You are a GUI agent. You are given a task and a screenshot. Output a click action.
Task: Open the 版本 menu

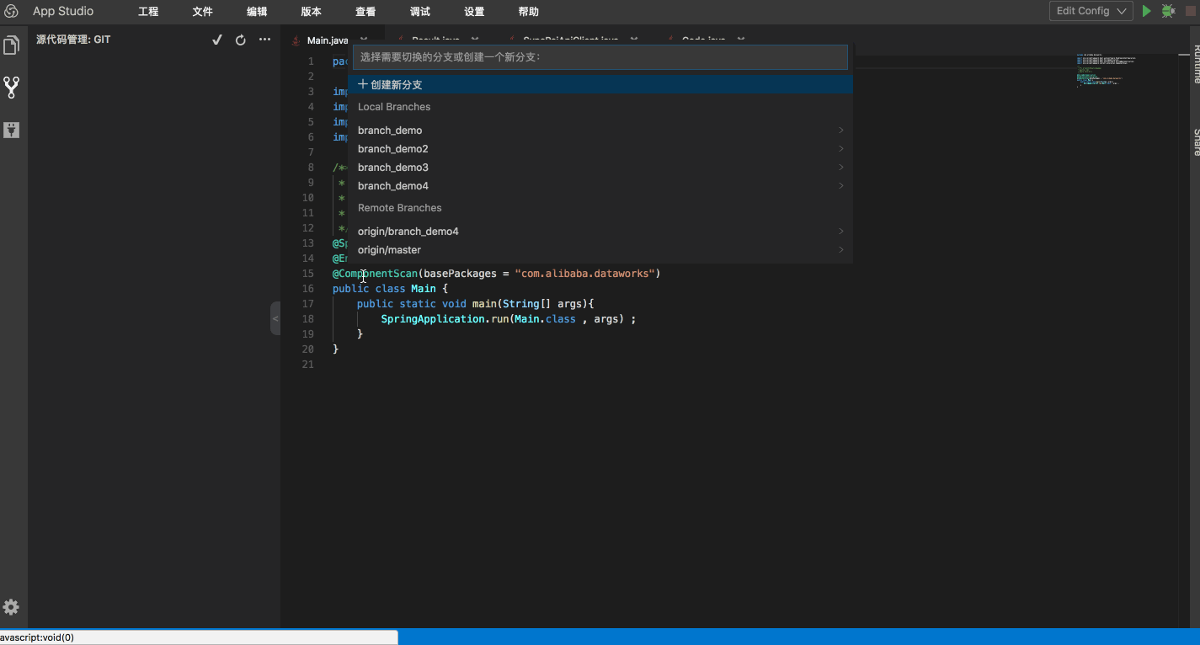click(311, 12)
